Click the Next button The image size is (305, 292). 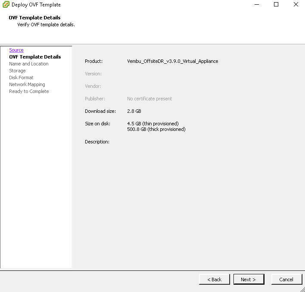pos(249,280)
